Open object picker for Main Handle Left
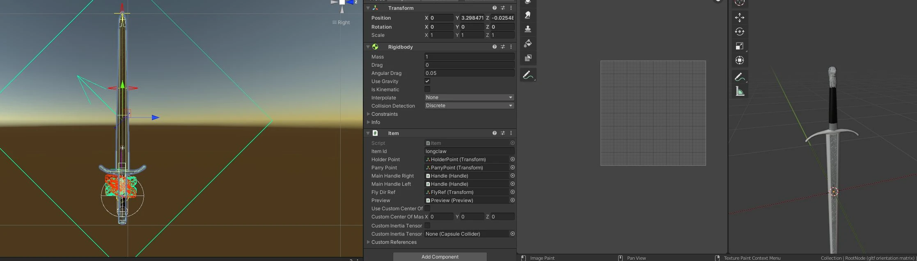 tap(512, 184)
